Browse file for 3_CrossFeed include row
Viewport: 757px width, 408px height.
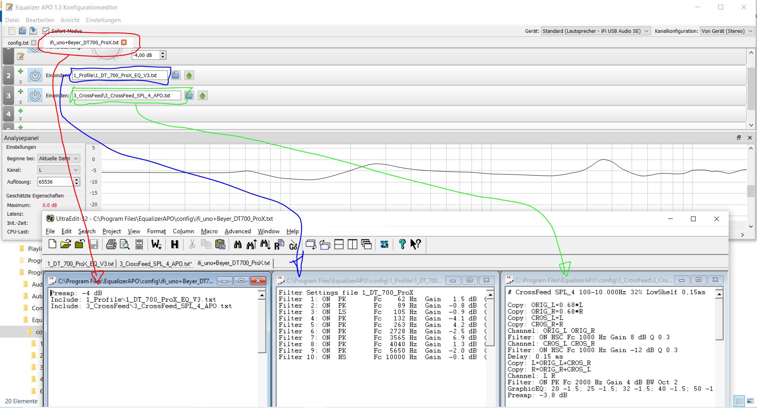tap(189, 95)
